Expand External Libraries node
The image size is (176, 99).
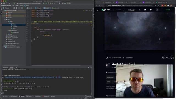3,45
